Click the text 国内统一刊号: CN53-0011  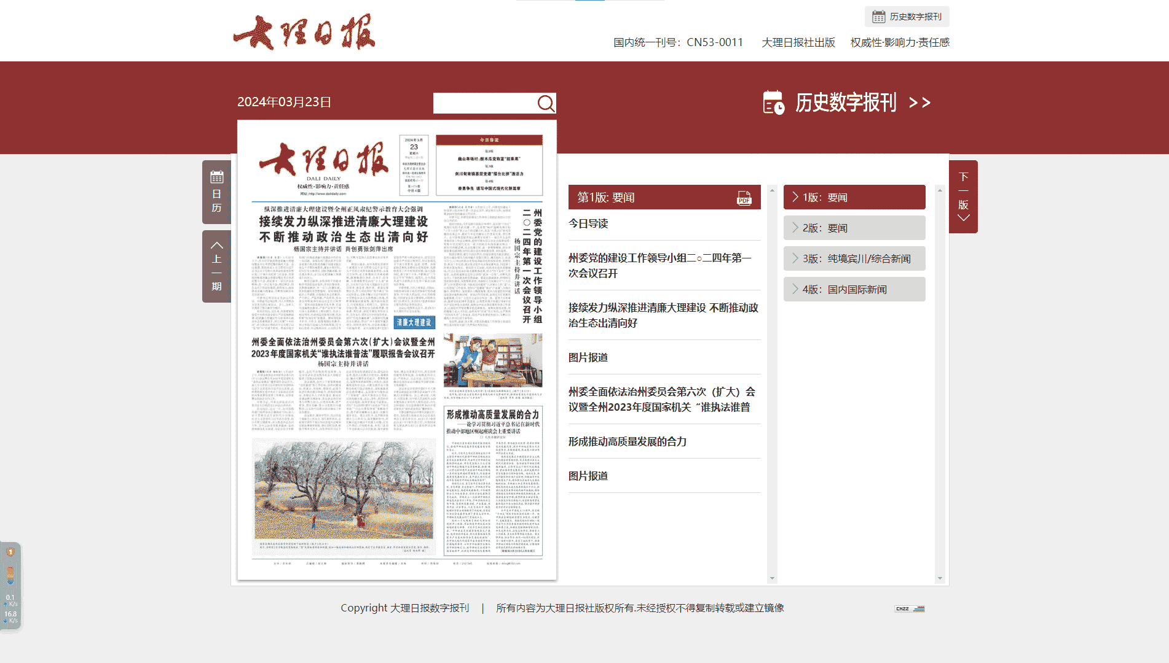pyautogui.click(x=678, y=42)
